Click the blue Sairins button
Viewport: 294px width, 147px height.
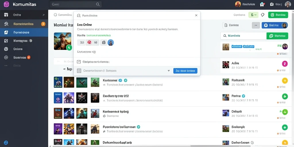(274, 25)
